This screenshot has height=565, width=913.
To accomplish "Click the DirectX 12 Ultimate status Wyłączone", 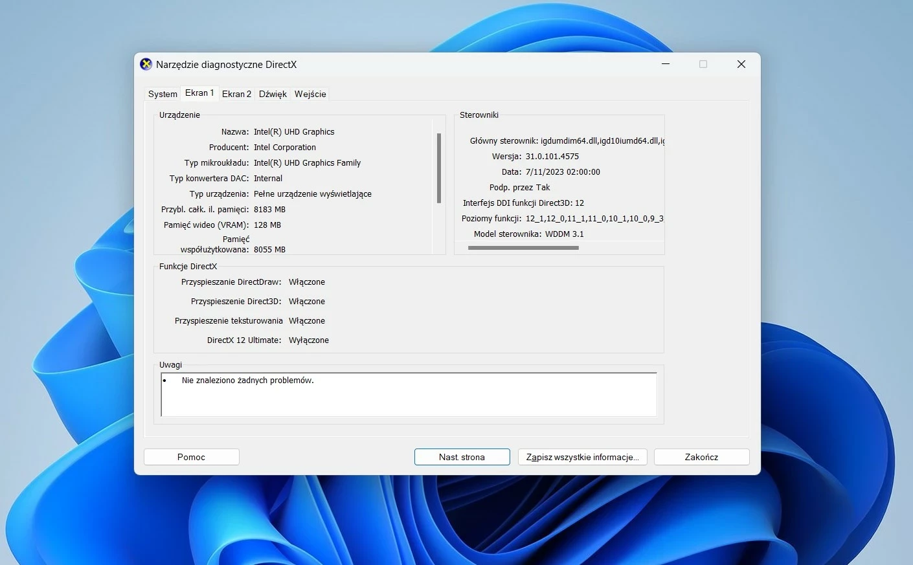I will 309,340.
